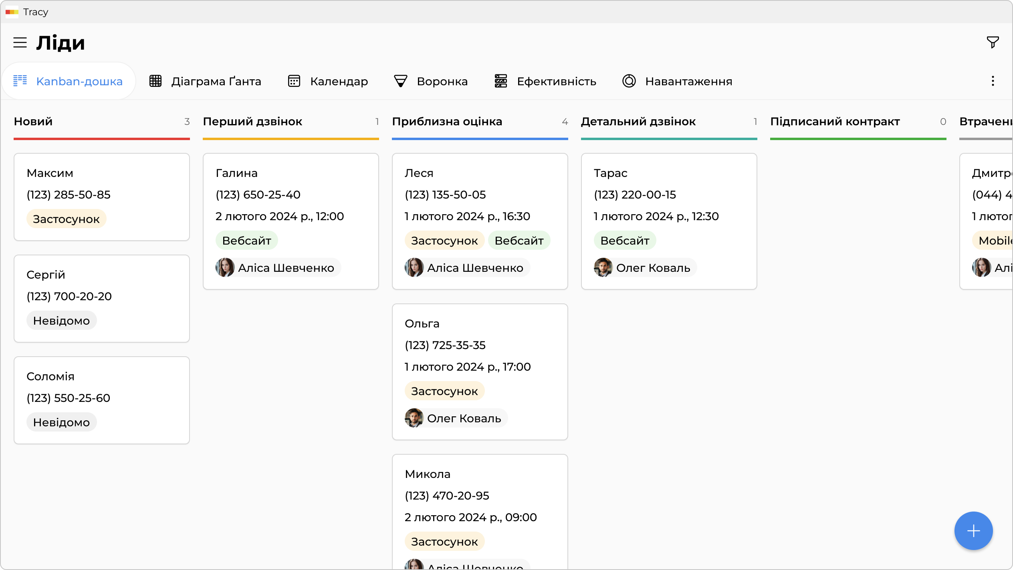Click Аліса Шевченко avatar on Галина card

(225, 267)
